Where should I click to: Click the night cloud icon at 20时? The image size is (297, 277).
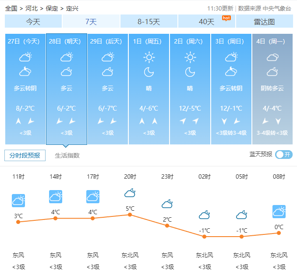click(x=130, y=193)
